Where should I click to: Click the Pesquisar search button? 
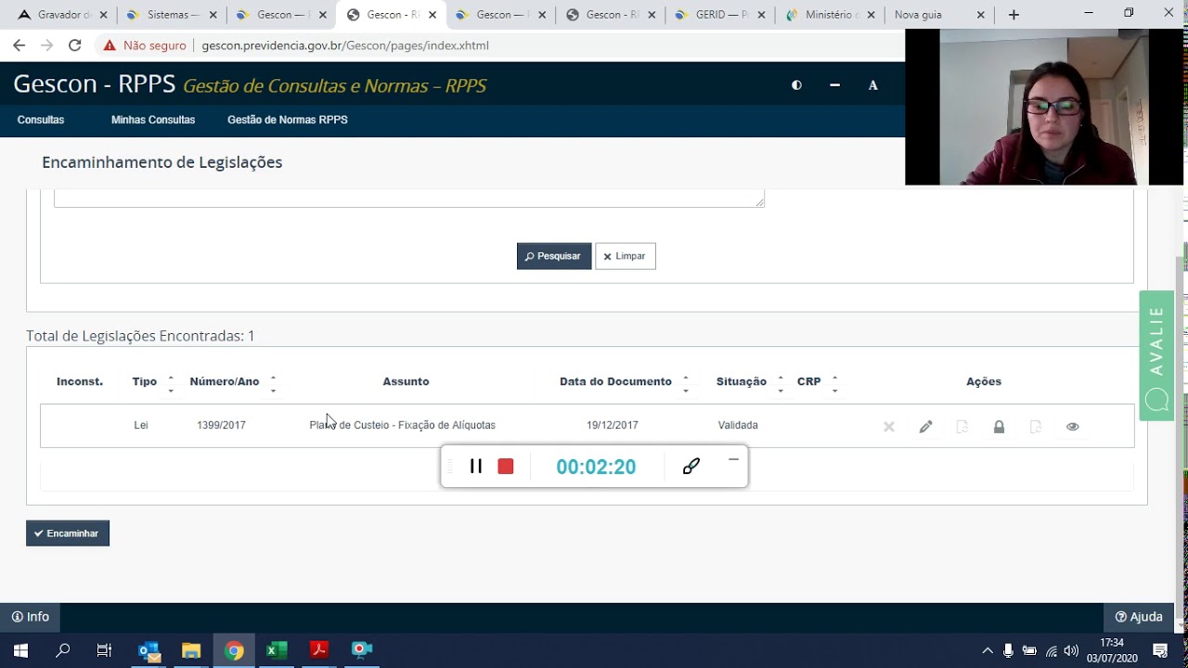tap(554, 256)
